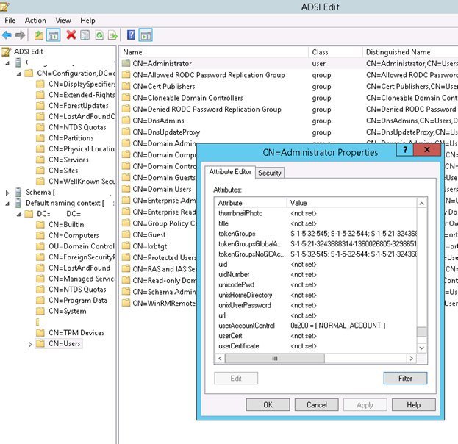Viewport: 458px width, 444px height.
Task: Click the CN=krbtgt folder icon
Action: pyautogui.click(x=126, y=246)
